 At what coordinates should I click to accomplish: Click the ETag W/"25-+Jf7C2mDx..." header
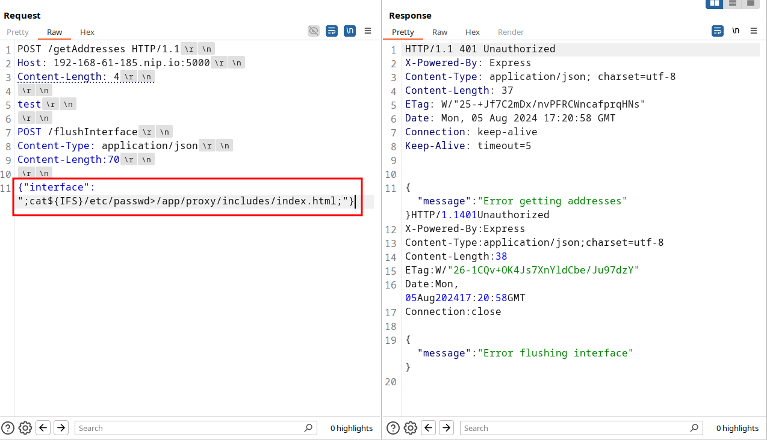point(526,104)
